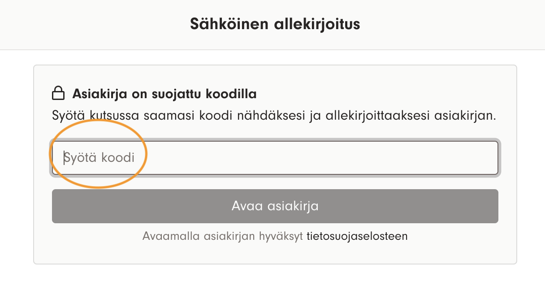This screenshot has width=545, height=286.
Task: Follow the privacy statement hyperlink below the button
Action: pyautogui.click(x=357, y=236)
